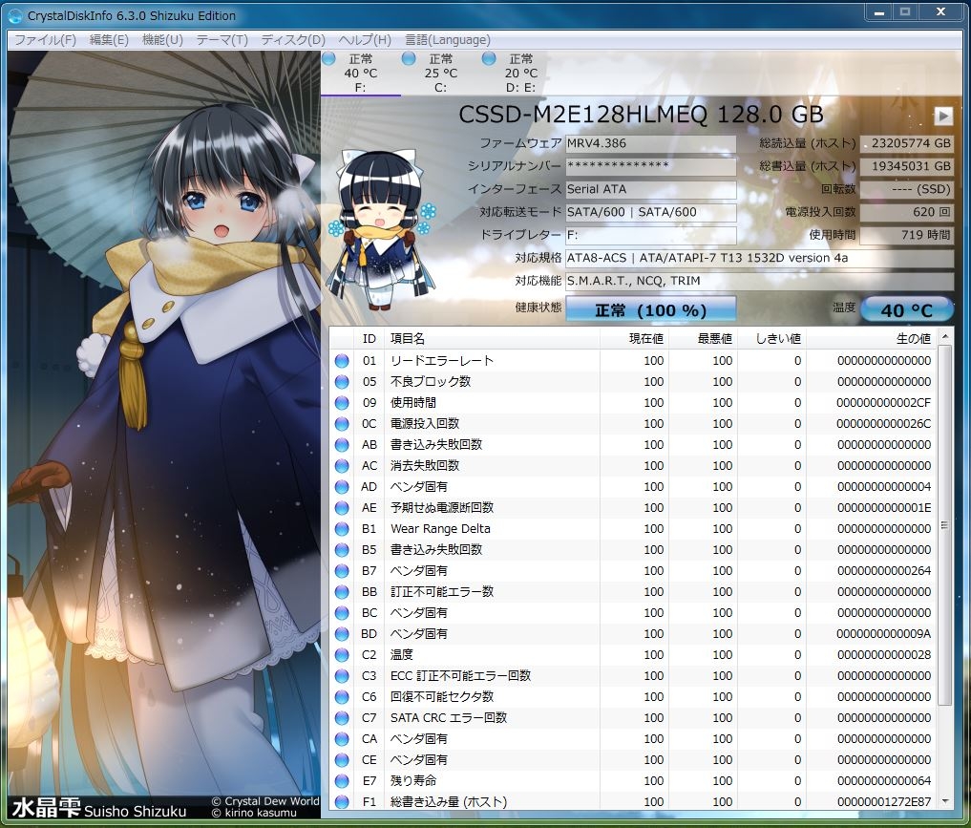
Task: Click the status icon for ID C2 row
Action: (342, 655)
